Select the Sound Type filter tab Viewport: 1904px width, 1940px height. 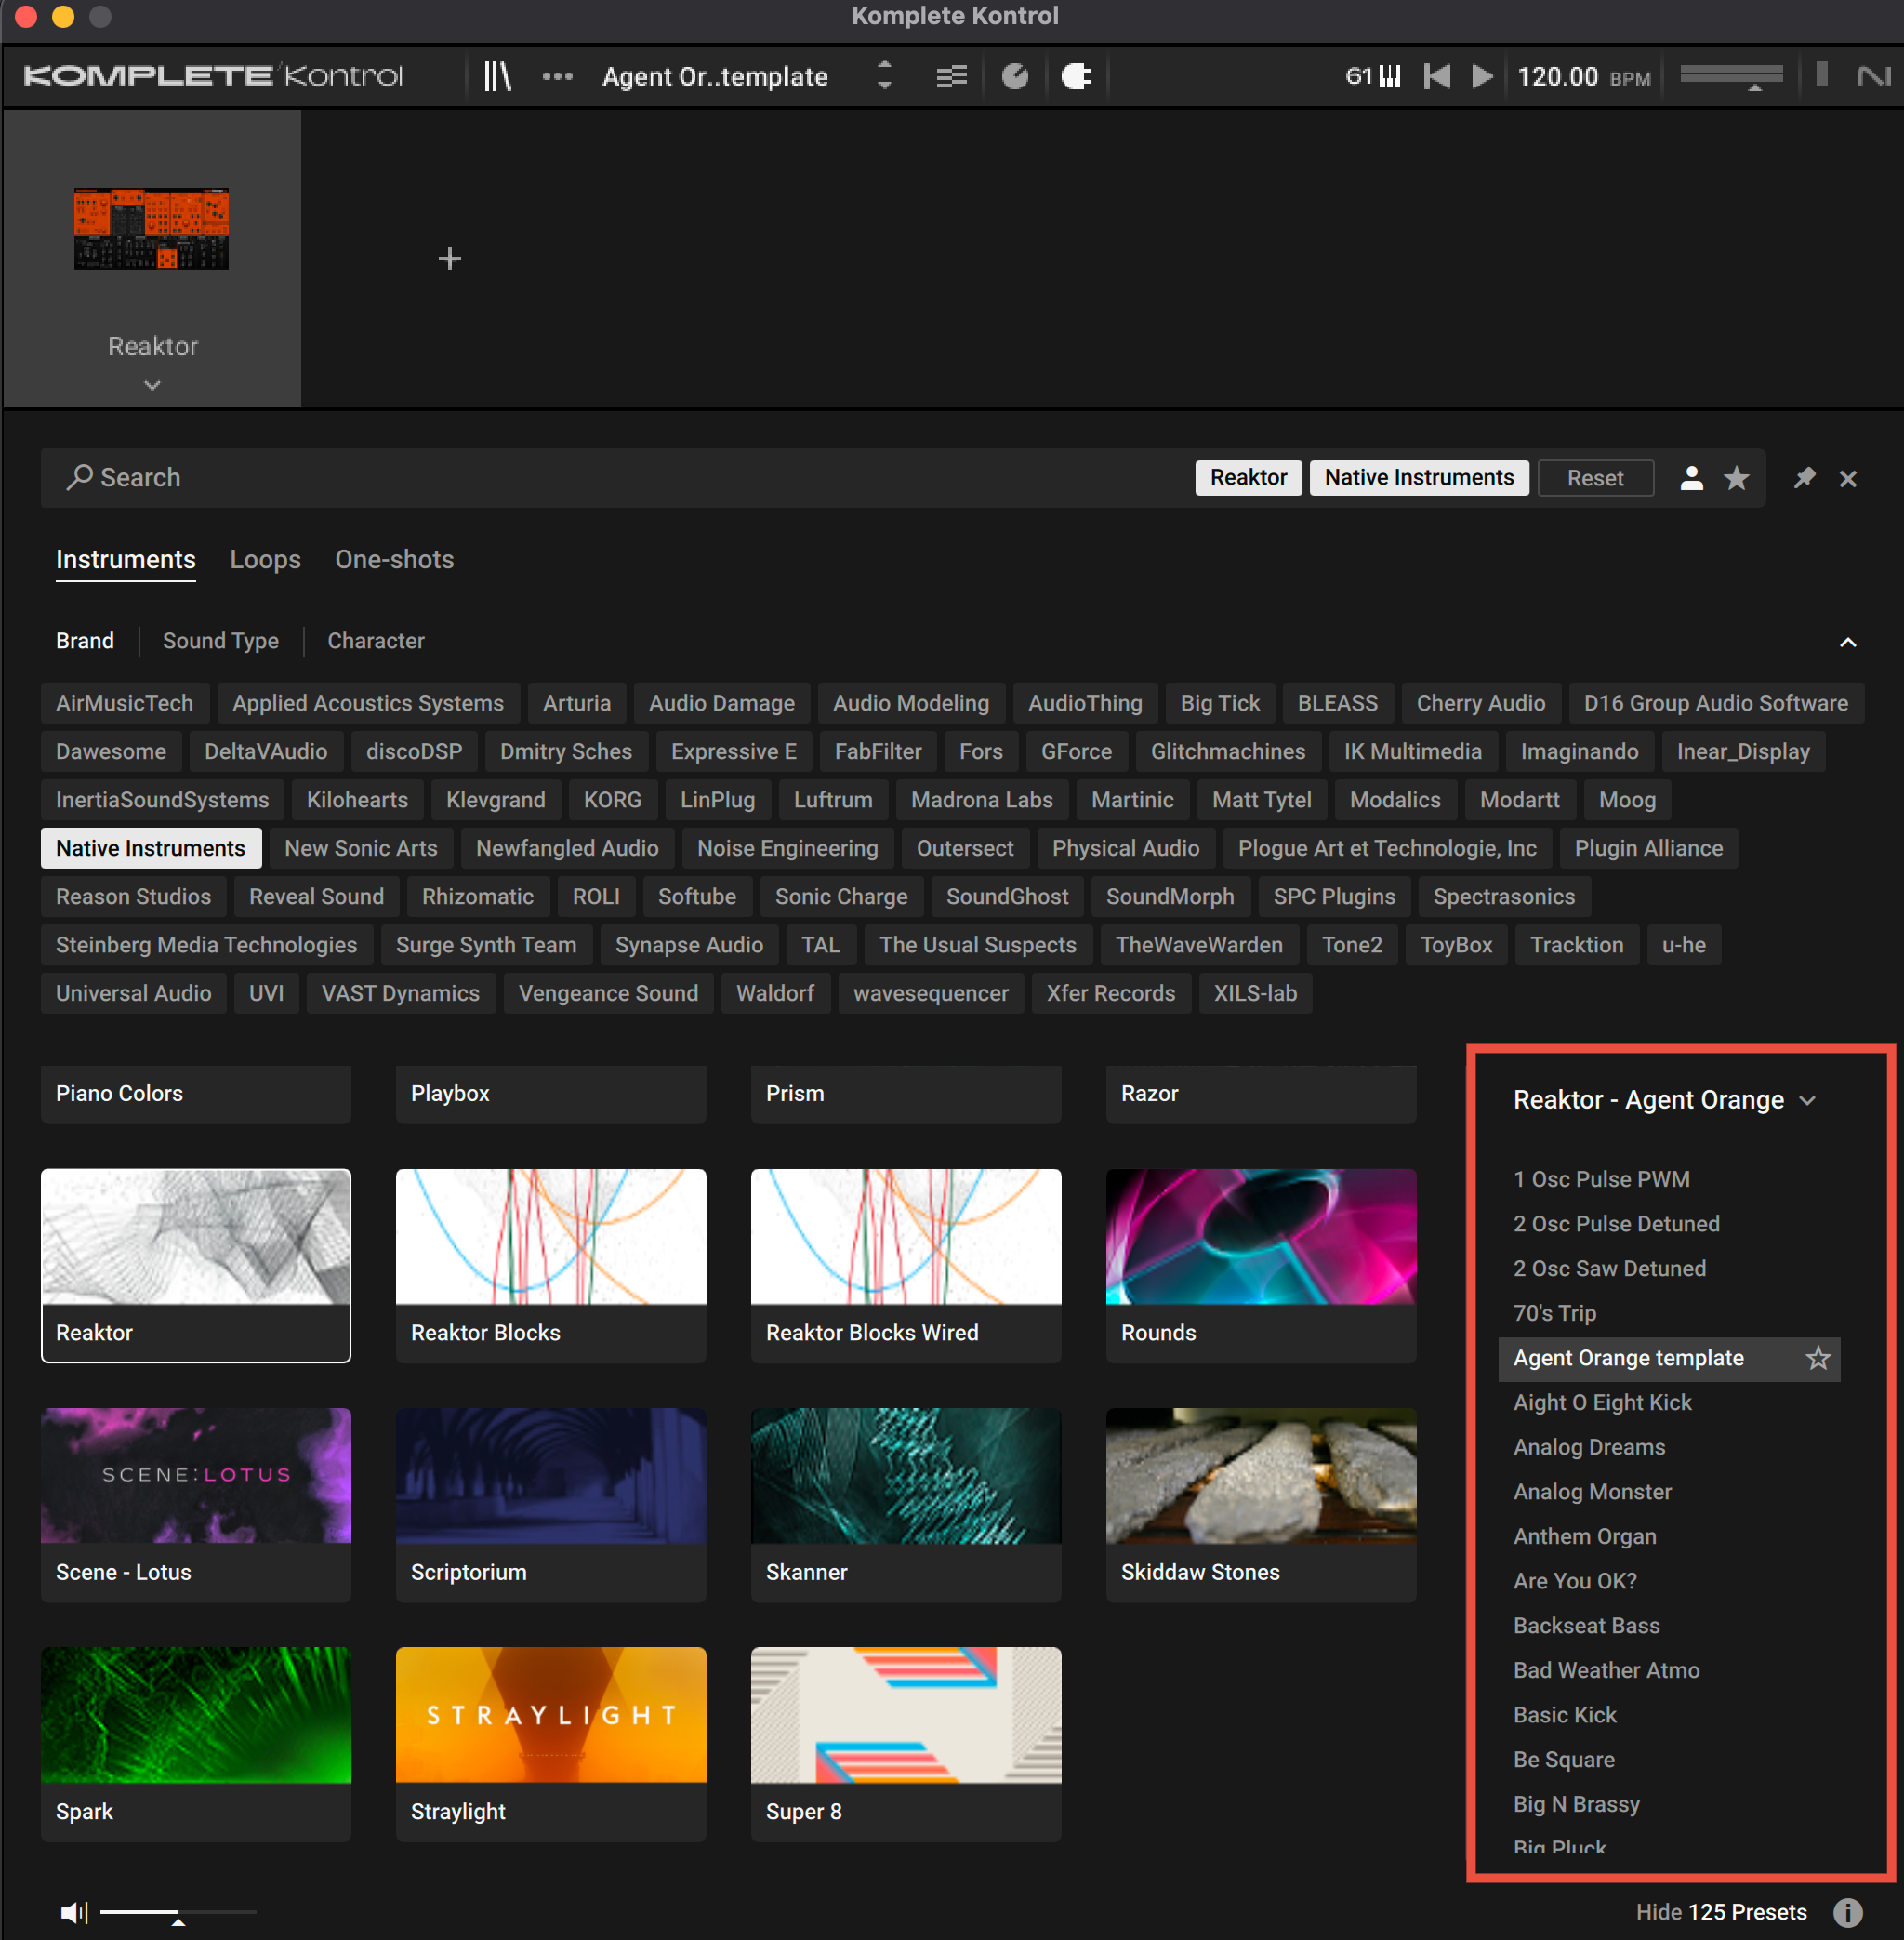click(220, 641)
